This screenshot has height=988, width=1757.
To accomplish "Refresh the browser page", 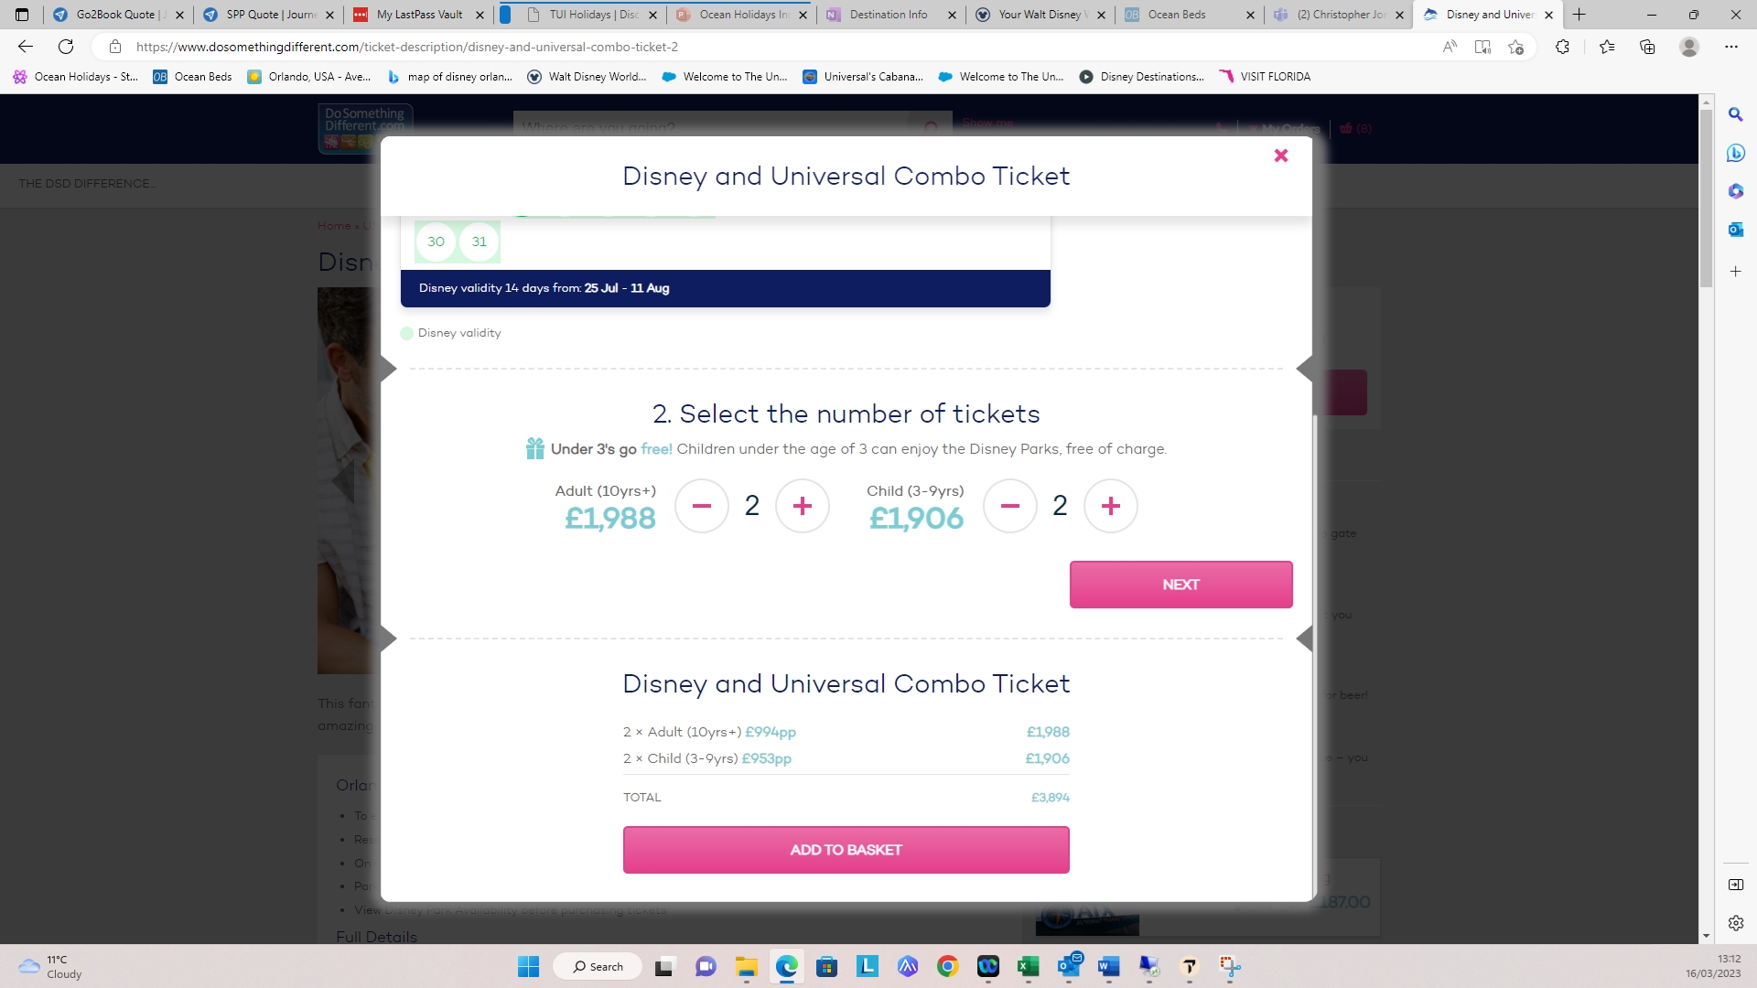I will click(66, 47).
